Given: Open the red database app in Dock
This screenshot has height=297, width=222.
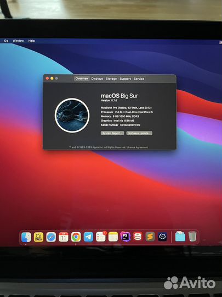Looking at the screenshot, I should click(x=138, y=237).
